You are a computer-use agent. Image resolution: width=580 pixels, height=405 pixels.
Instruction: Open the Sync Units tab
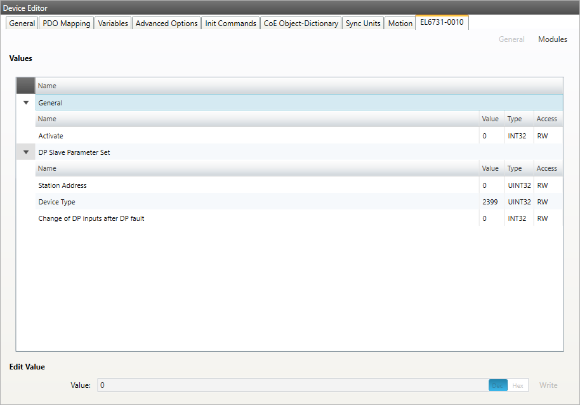(363, 23)
